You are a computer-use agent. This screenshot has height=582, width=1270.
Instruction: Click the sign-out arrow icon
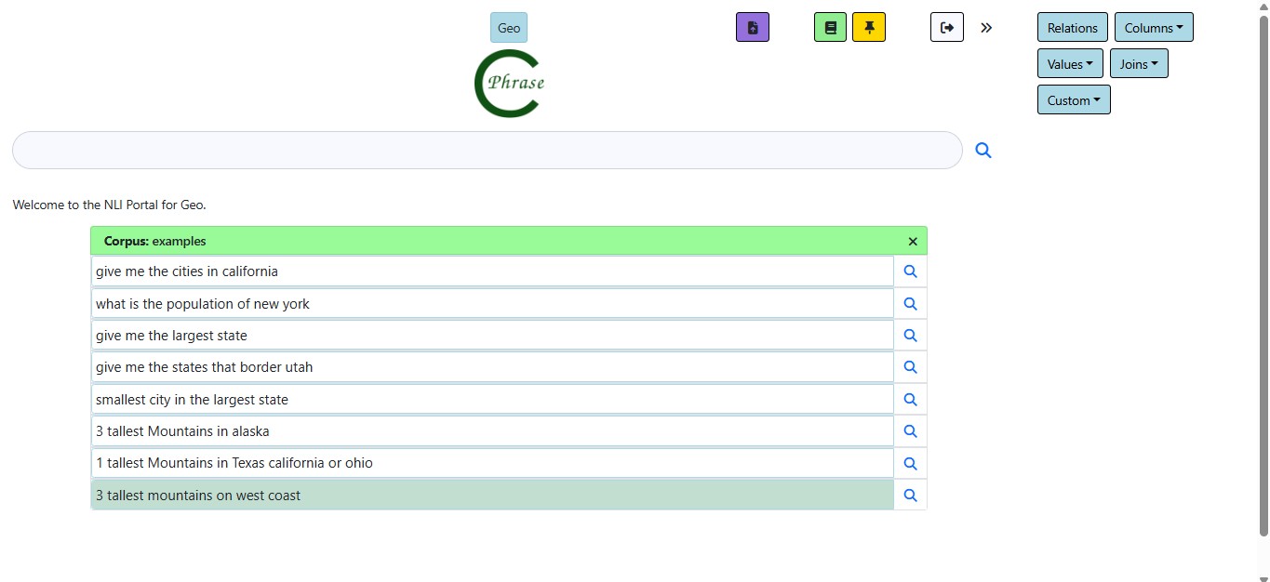pyautogui.click(x=946, y=28)
